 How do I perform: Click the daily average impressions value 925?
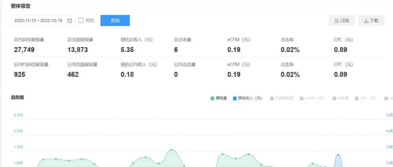tap(20, 75)
